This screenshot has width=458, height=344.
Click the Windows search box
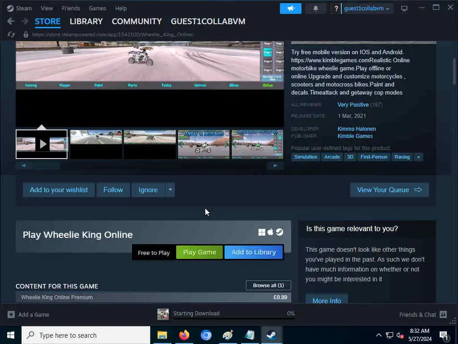click(86, 335)
